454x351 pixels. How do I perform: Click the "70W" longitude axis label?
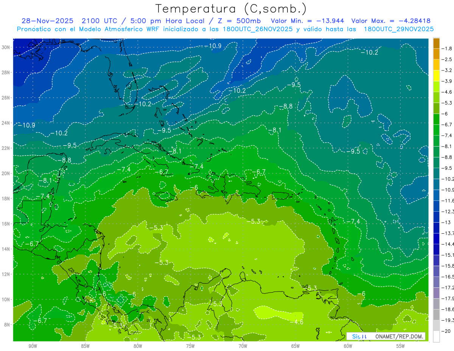[243, 346]
